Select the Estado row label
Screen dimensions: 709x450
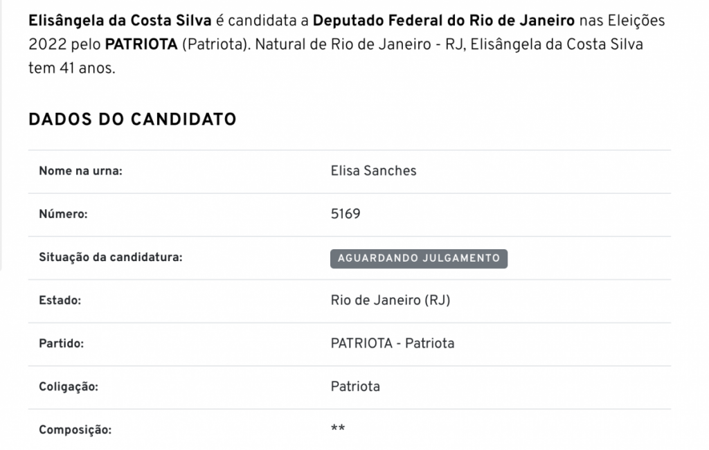[x=60, y=301]
